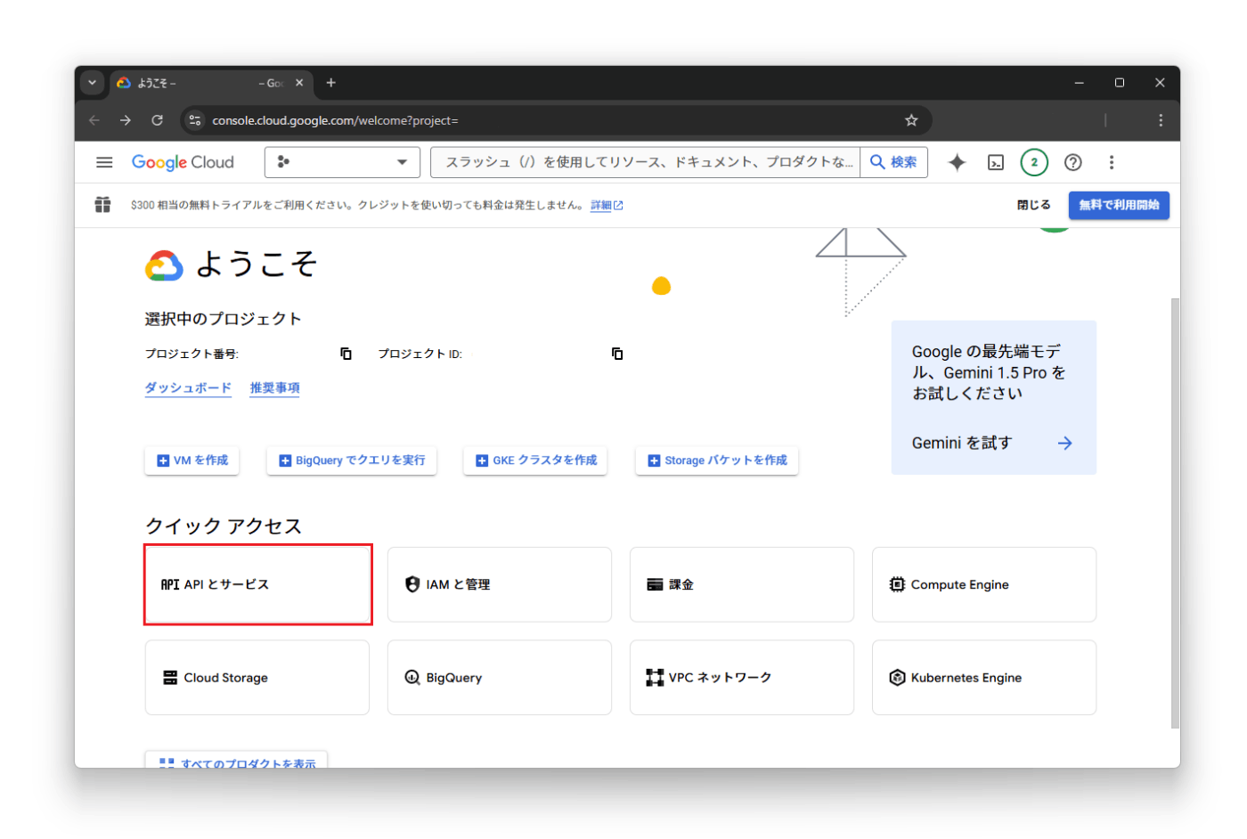Click the browser back arrow
This screenshot has height=839, width=1247.
coord(94,120)
